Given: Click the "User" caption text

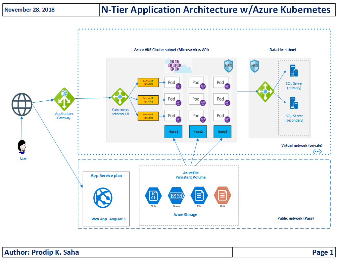Looking at the screenshot, I should coord(23,158).
